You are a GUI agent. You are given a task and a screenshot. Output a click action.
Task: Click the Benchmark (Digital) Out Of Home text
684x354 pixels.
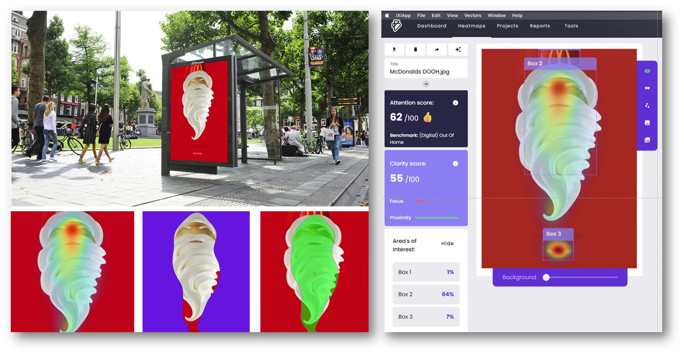point(422,138)
